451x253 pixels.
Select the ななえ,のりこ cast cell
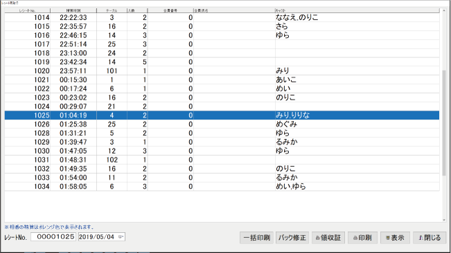pos(357,17)
